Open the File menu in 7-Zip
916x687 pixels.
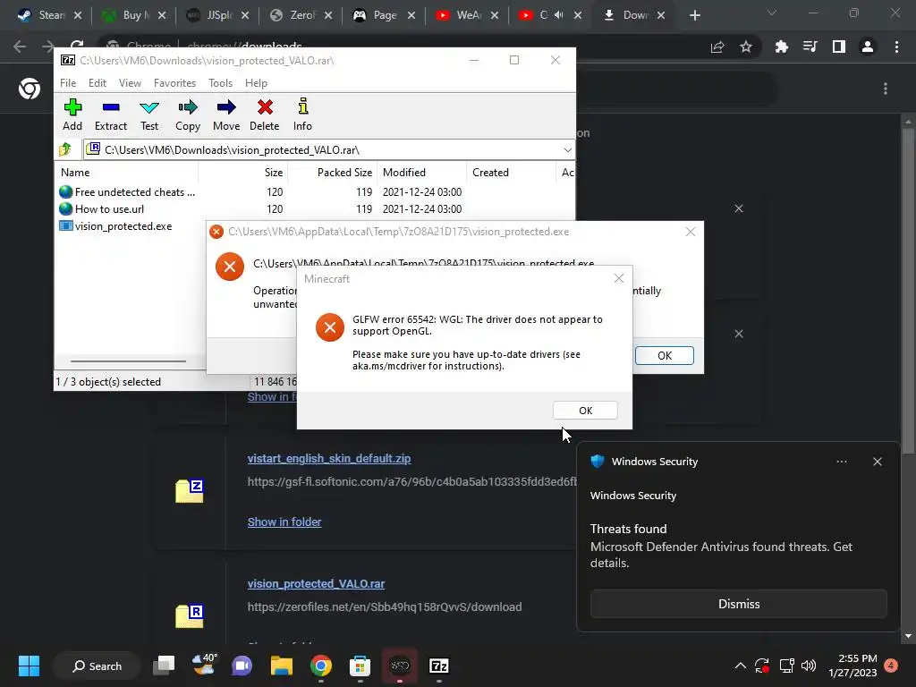68,83
